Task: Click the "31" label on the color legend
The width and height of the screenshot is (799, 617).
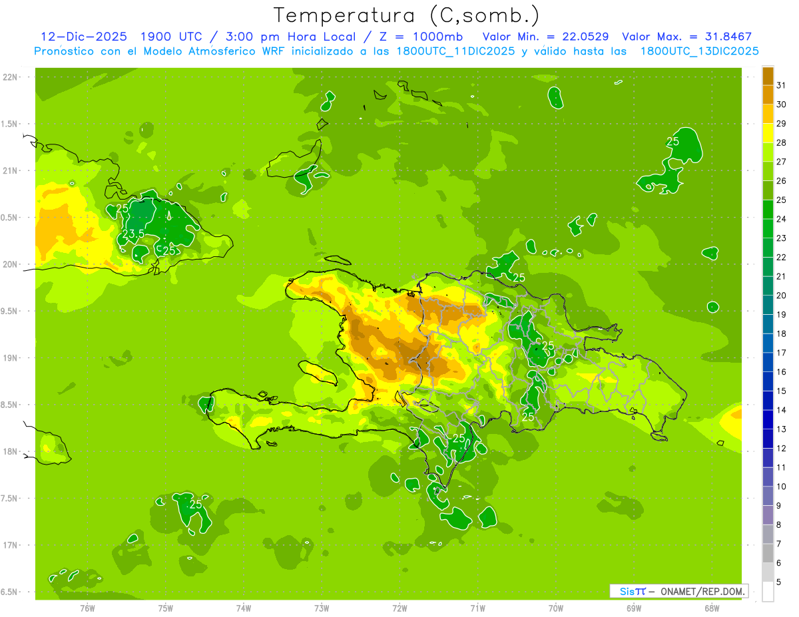Action: 781,85
